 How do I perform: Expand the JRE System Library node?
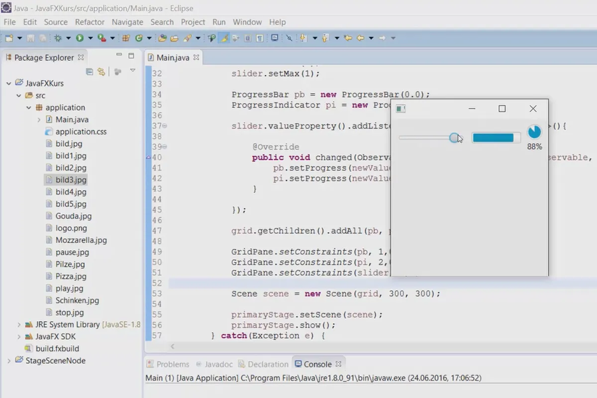[x=19, y=324]
